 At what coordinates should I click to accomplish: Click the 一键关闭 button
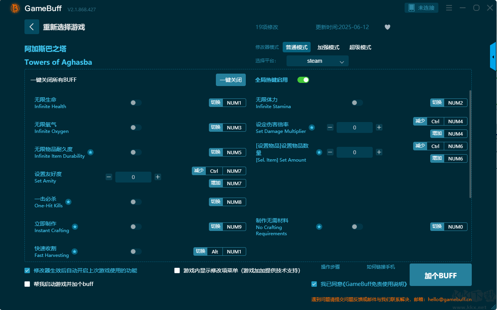click(x=231, y=80)
